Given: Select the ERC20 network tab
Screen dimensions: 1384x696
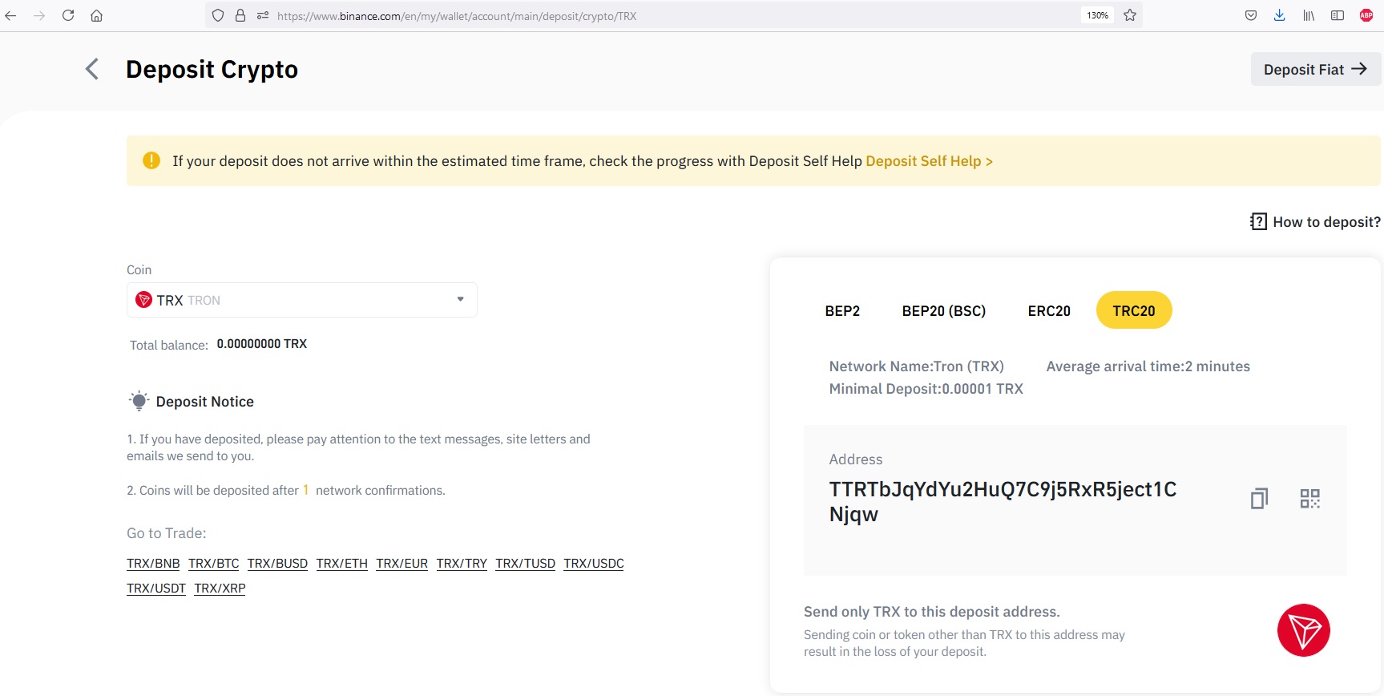Looking at the screenshot, I should point(1049,310).
